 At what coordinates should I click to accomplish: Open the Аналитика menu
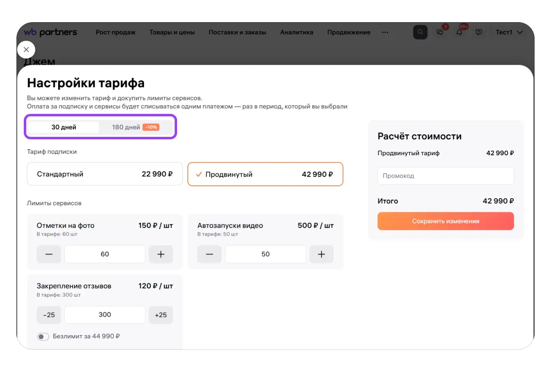(x=296, y=32)
